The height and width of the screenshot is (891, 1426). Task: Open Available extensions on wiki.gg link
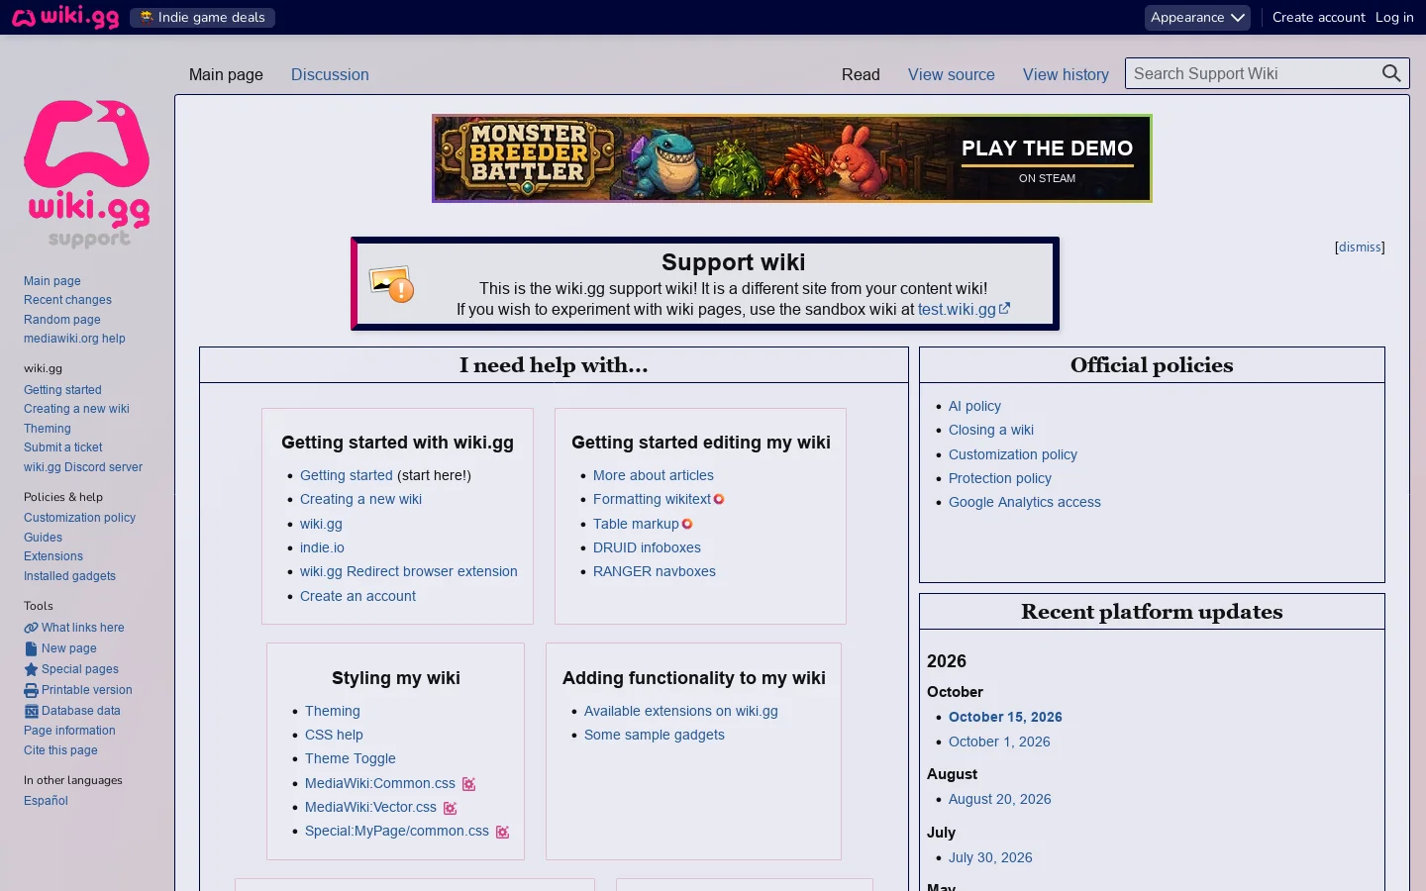(x=681, y=711)
